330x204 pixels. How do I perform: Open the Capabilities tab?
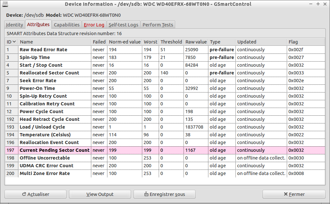click(67, 24)
